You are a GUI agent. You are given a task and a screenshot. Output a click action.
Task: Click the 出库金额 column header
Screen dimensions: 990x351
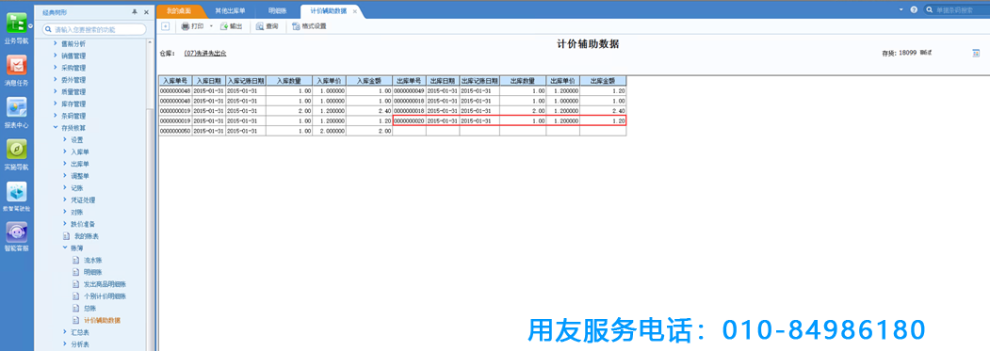tap(603, 81)
